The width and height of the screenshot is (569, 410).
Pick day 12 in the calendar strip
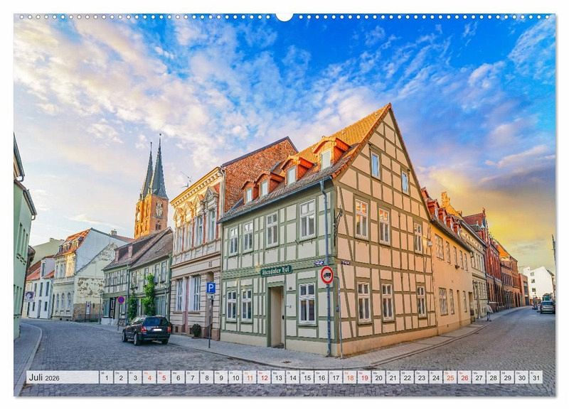(264, 377)
